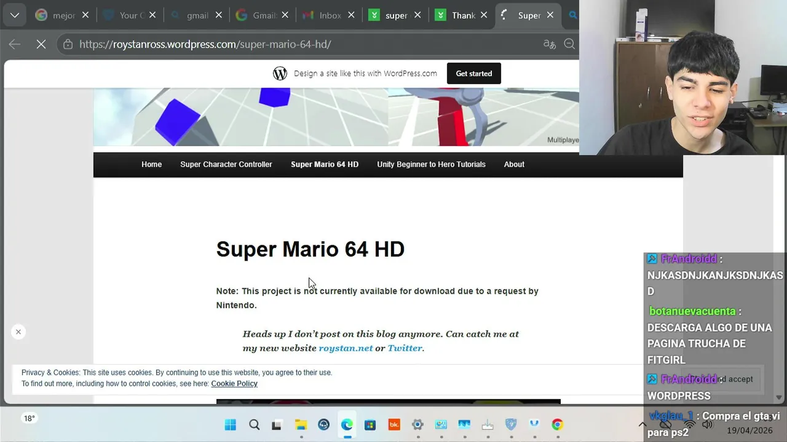Viewport: 787px width, 442px height.
Task: Open Microsoft Store from taskbar
Action: tap(370, 425)
